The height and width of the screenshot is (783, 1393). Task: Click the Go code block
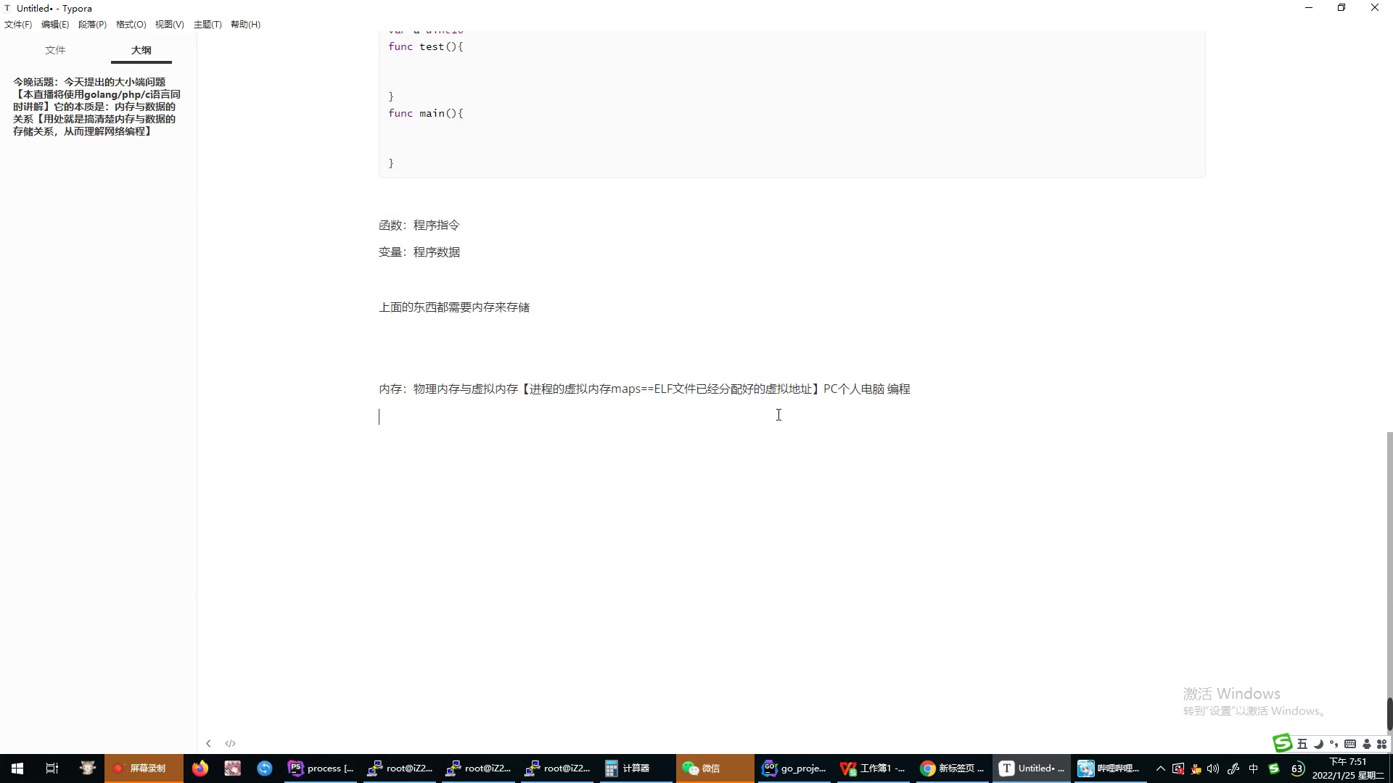(x=792, y=104)
